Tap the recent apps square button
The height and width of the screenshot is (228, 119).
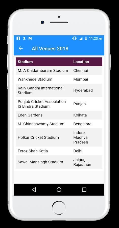(84, 189)
